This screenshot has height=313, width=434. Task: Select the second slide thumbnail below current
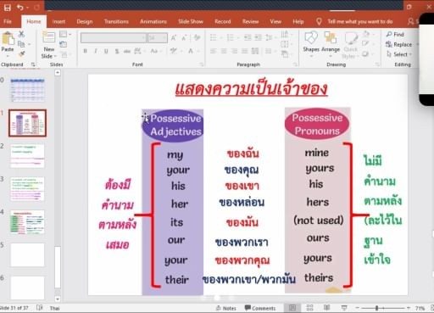point(27,189)
